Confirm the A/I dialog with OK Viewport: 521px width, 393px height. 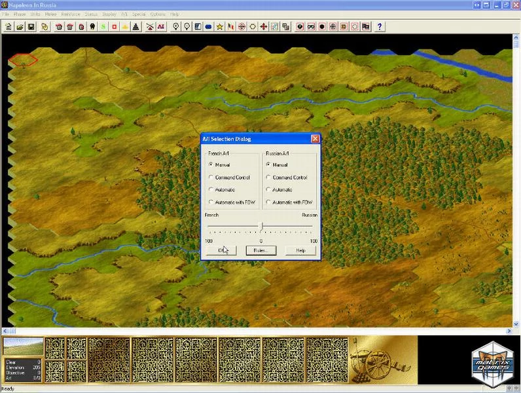point(222,250)
